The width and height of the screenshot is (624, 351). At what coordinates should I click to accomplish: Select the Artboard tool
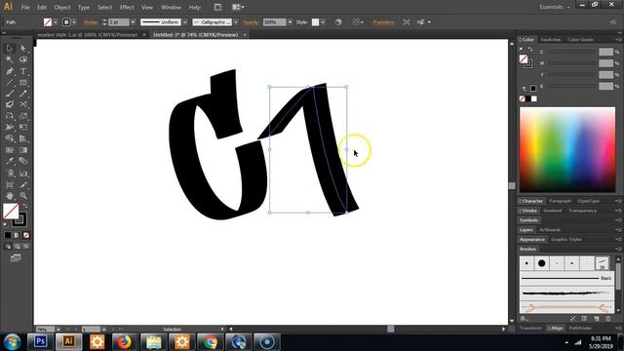pos(10,185)
